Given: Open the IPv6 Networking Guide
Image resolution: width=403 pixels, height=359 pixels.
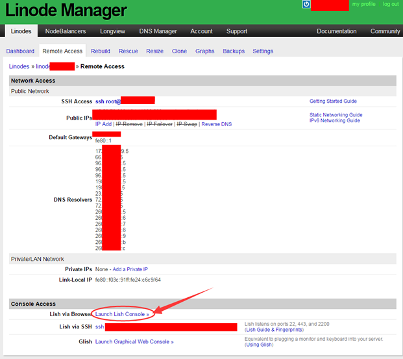Looking at the screenshot, I should click(335, 120).
